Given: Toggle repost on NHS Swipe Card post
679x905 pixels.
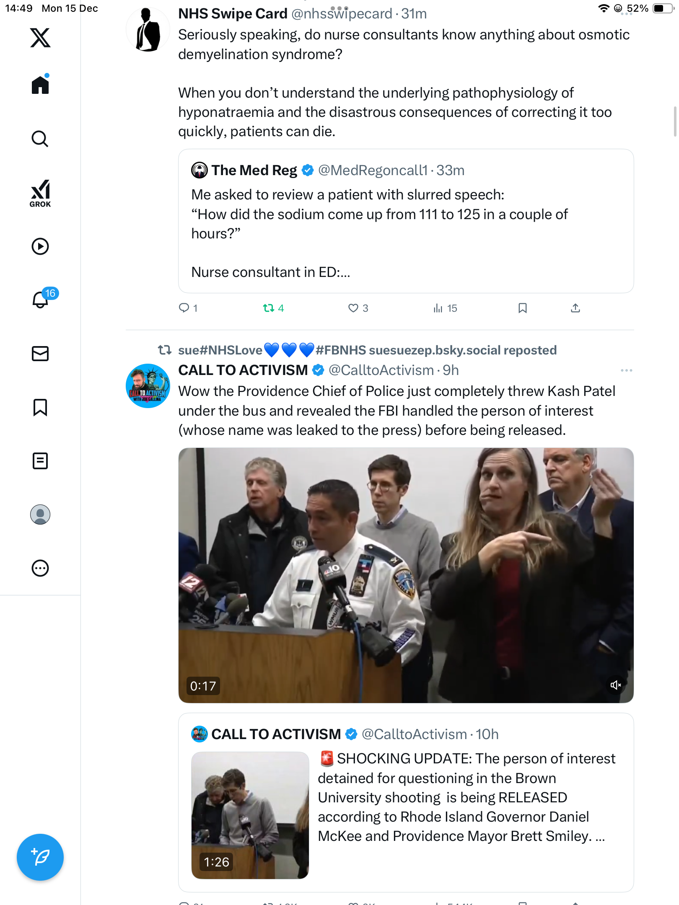Looking at the screenshot, I should point(269,308).
